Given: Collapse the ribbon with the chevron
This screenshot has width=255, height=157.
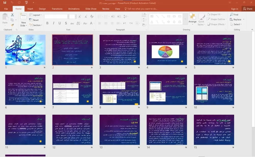Looking at the screenshot, I should [x=252, y=30].
